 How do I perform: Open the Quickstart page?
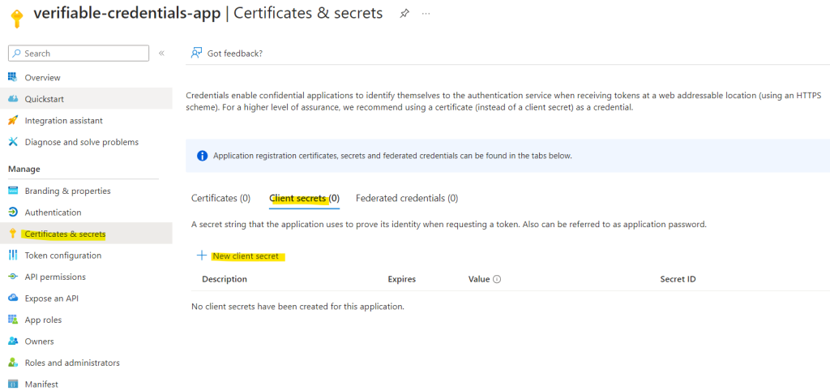tap(45, 99)
